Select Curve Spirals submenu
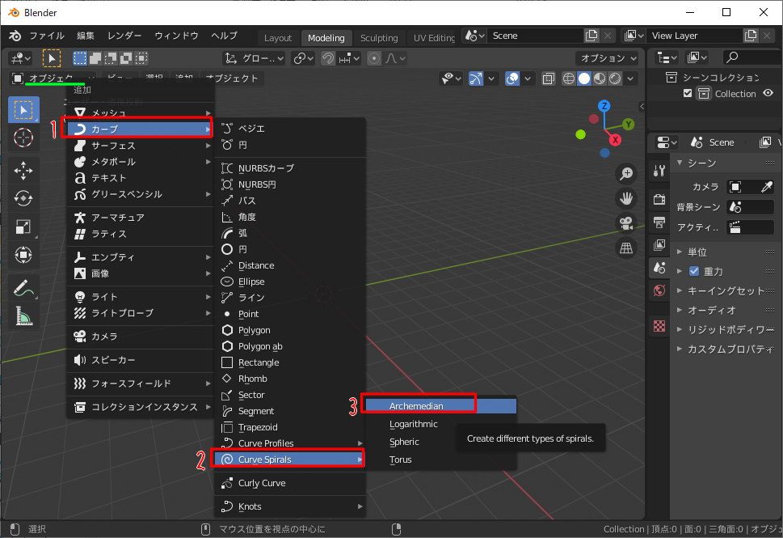The width and height of the screenshot is (783, 538). [289, 459]
